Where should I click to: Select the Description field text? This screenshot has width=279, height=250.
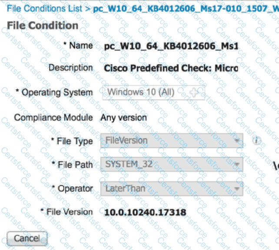click(171, 68)
